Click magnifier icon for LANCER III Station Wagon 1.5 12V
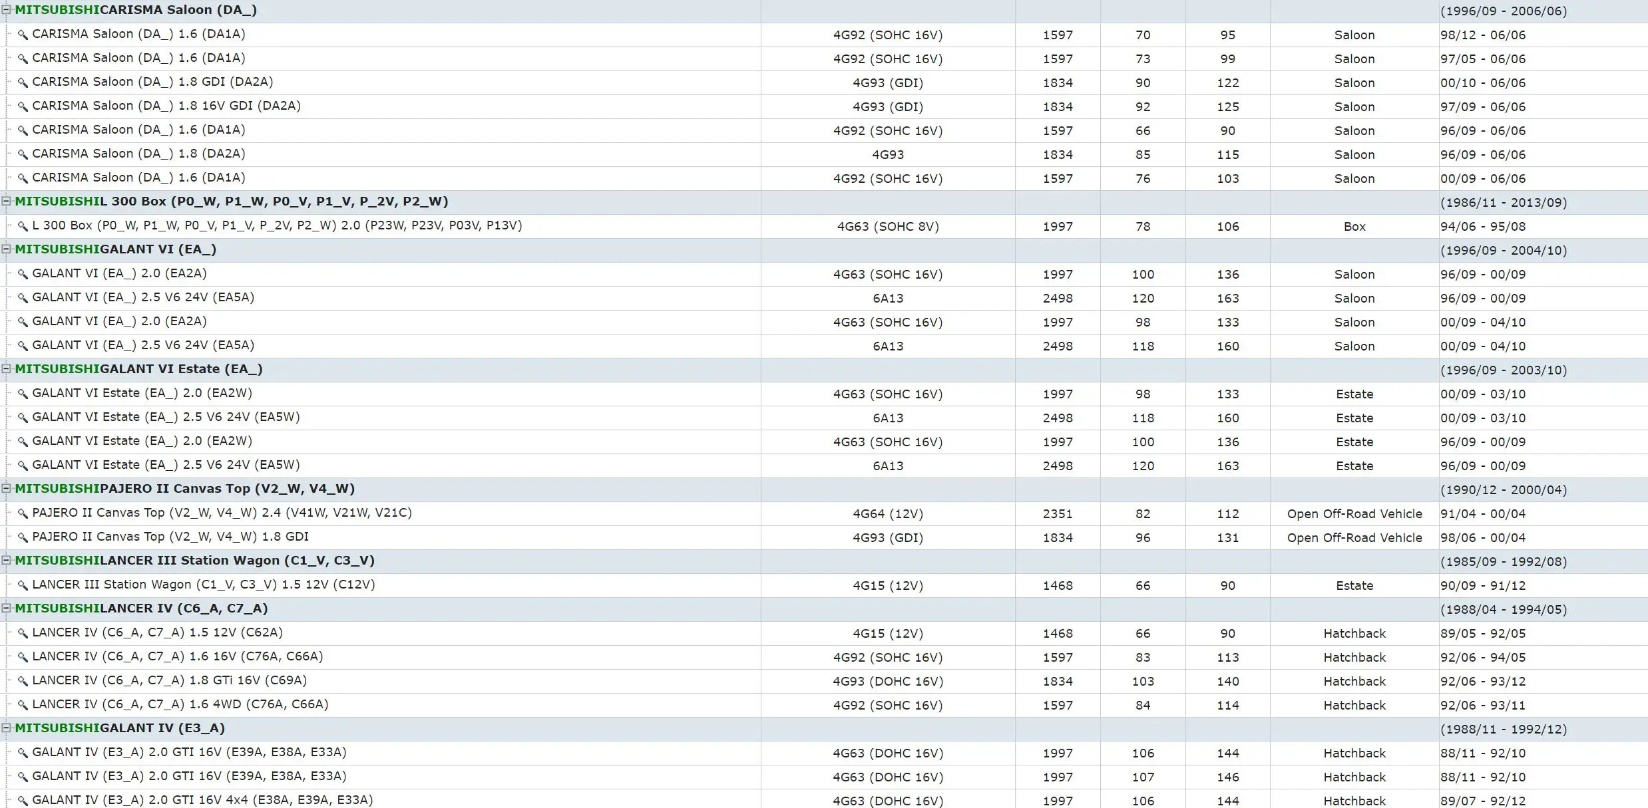Viewport: 1648px width, 808px height. [x=23, y=585]
